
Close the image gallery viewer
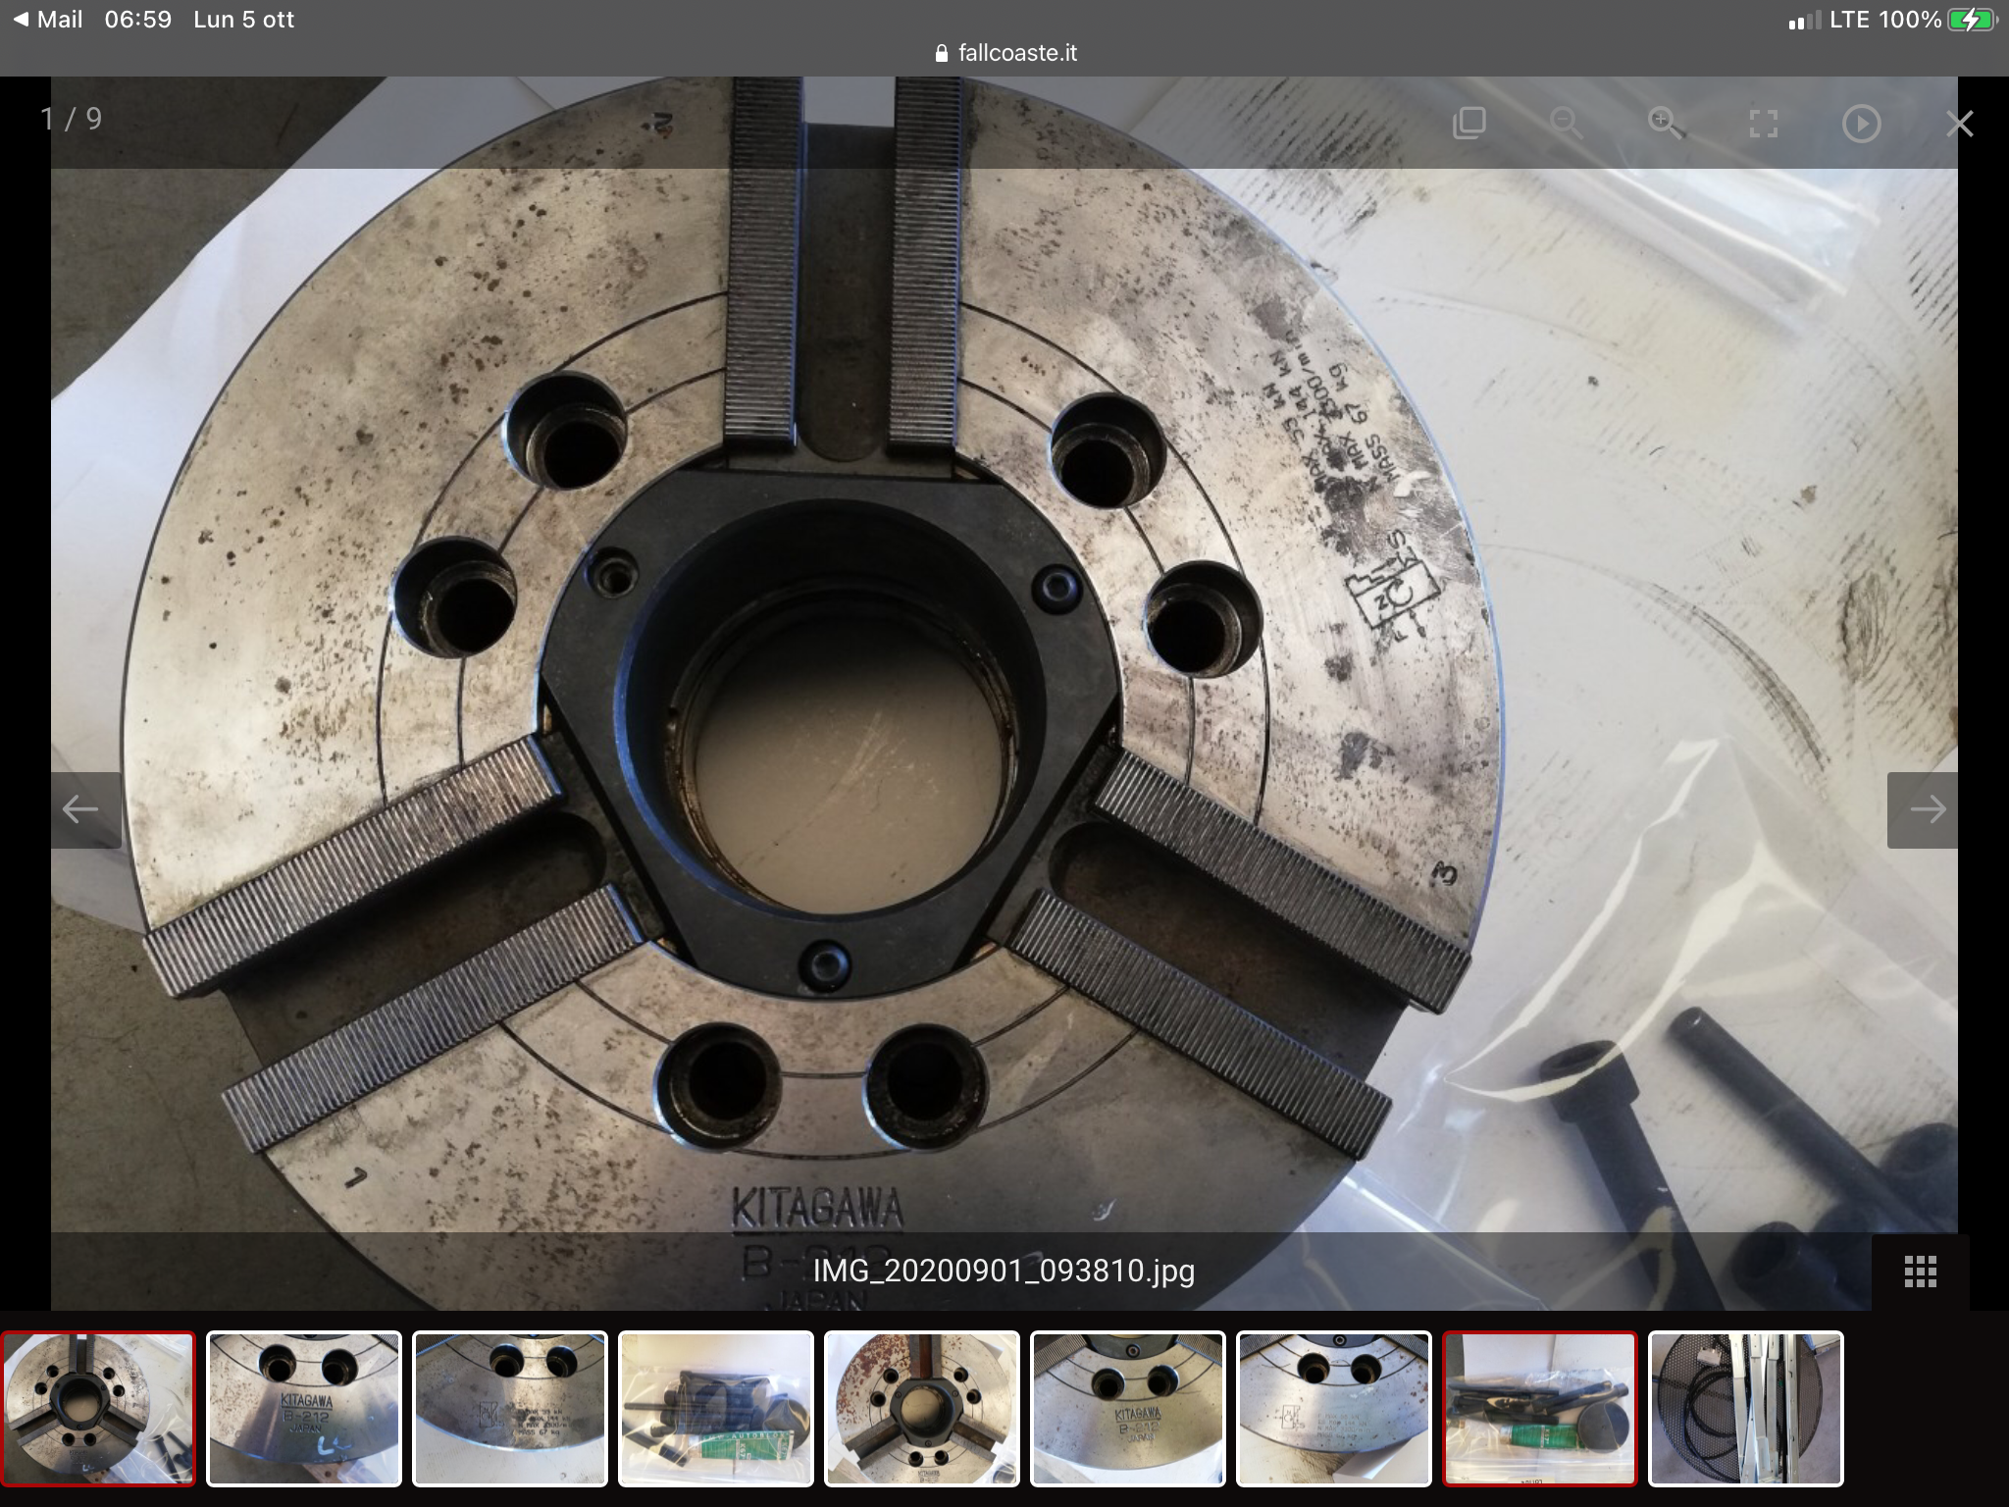click(x=1959, y=124)
